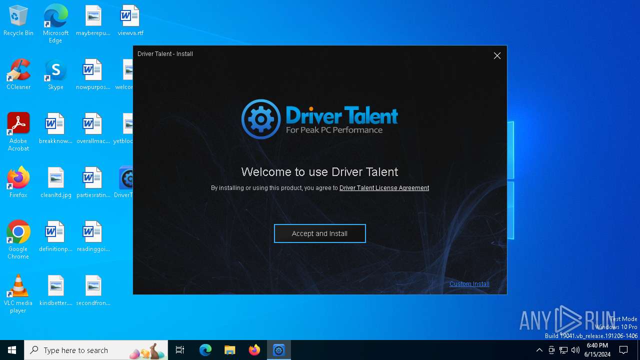Show hidden system tray icons
The width and height of the screenshot is (640, 360).
click(x=539, y=350)
